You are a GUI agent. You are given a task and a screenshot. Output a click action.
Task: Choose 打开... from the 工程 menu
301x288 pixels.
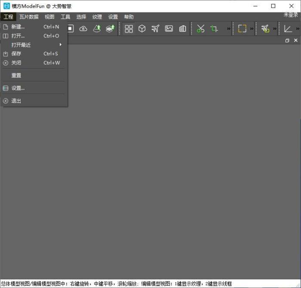coord(34,36)
